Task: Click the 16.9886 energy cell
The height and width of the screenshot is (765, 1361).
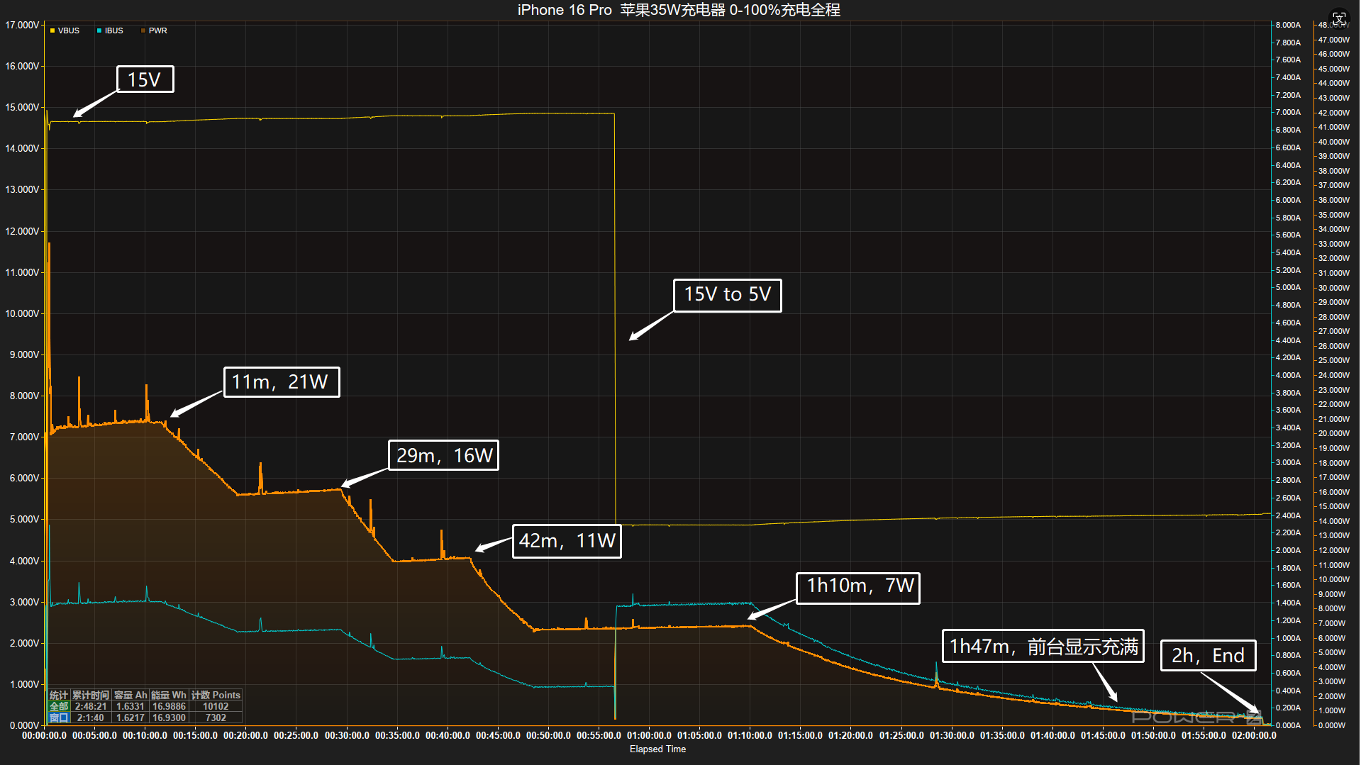Action: [x=169, y=706]
